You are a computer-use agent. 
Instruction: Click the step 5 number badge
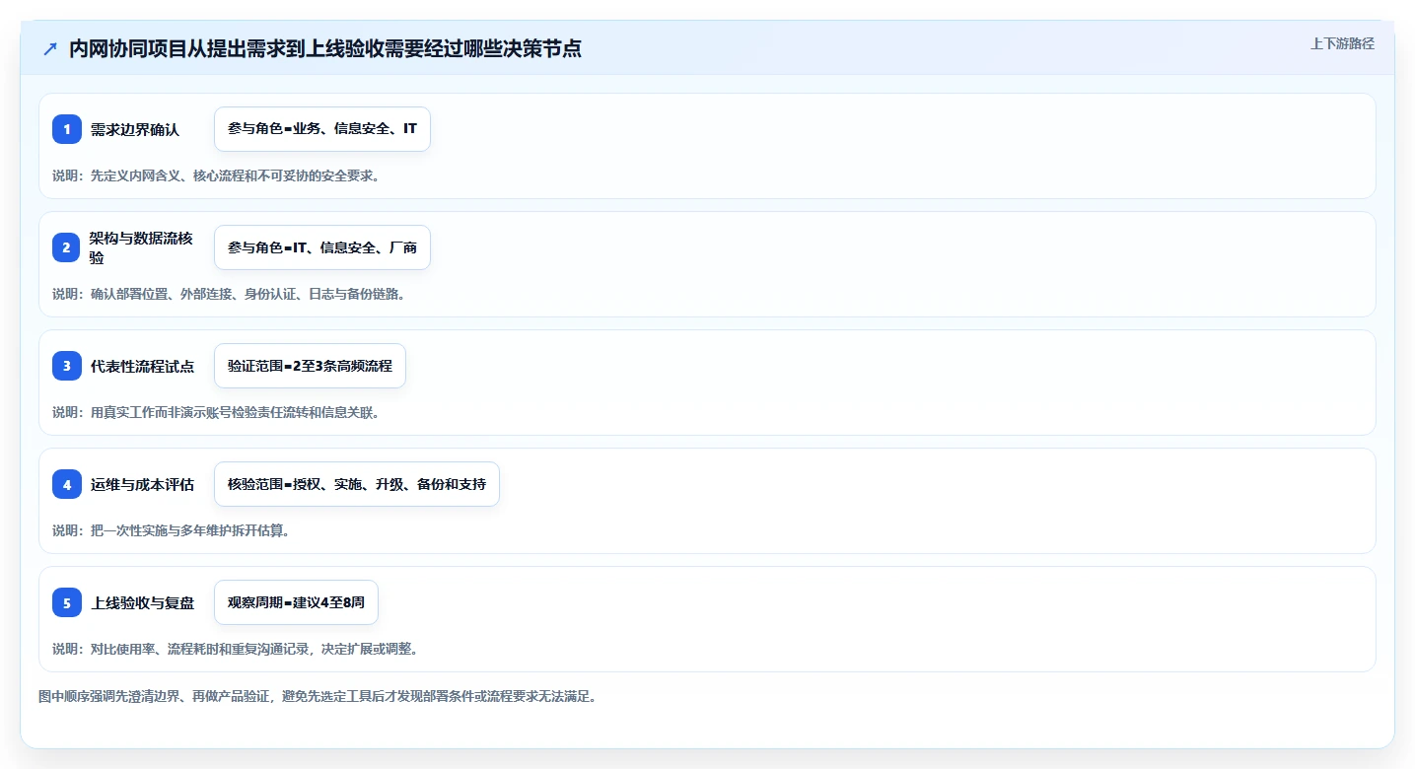(x=67, y=602)
